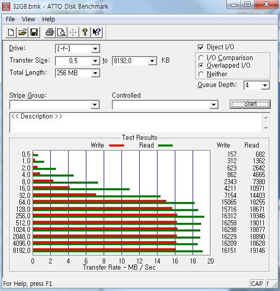Open the File menu
280x291 pixels.
click(10, 19)
